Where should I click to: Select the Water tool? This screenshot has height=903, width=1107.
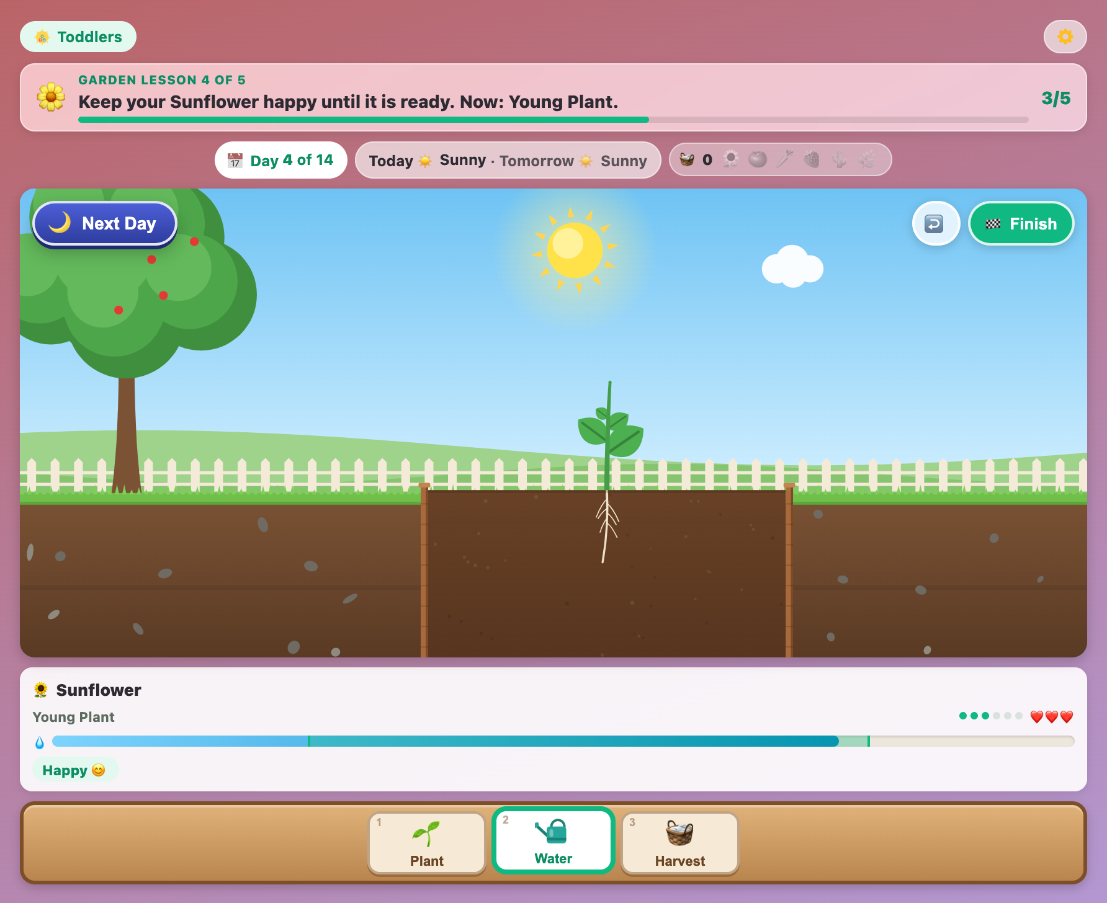click(x=553, y=840)
